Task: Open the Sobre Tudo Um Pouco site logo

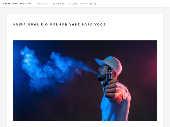Action: [17, 4]
